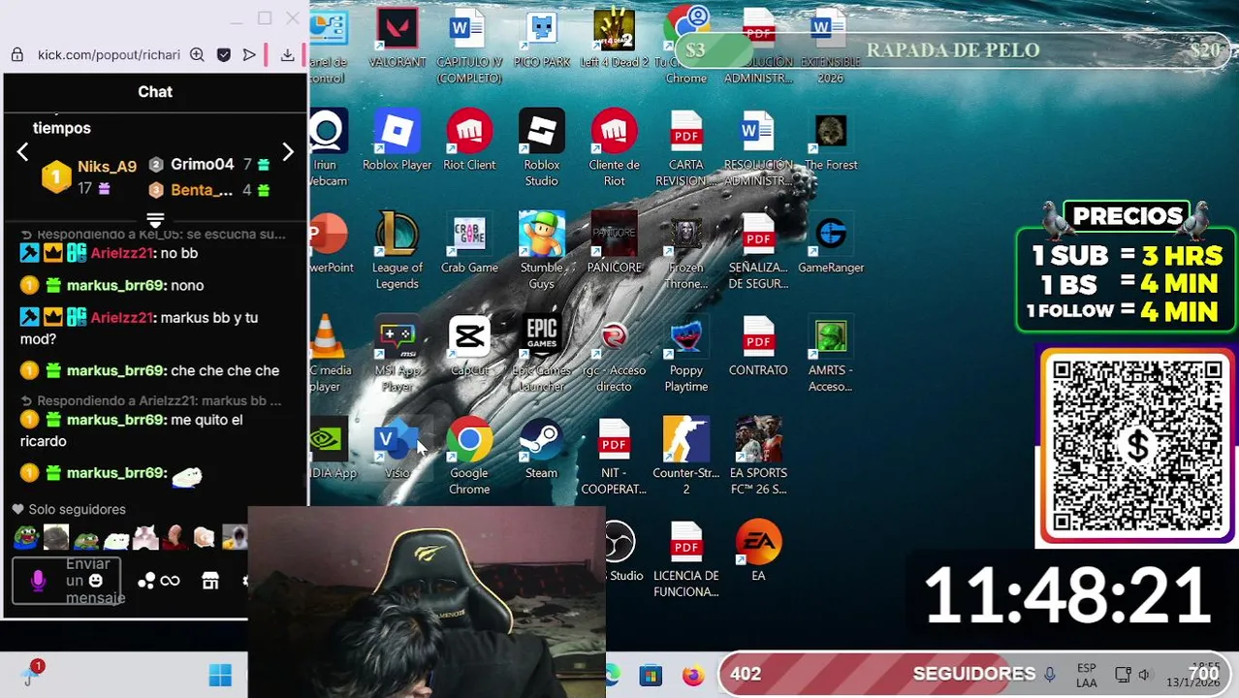1239x698 pixels.
Task: Insert the bald man emote from quick emotes
Action: (175, 536)
